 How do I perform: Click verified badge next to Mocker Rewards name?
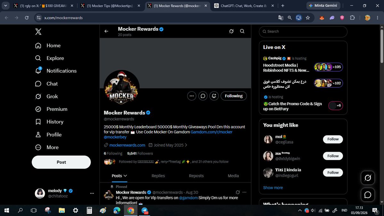click(x=148, y=113)
